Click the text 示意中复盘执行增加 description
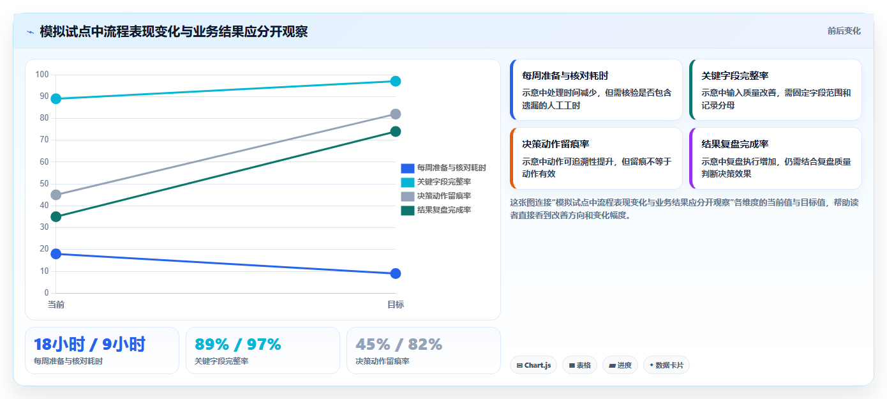Viewport: 887px width, 399px height. pos(776,167)
